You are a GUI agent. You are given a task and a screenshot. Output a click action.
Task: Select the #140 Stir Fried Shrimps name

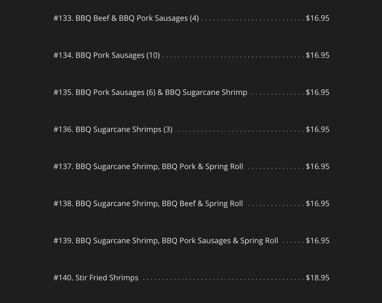tap(96, 278)
